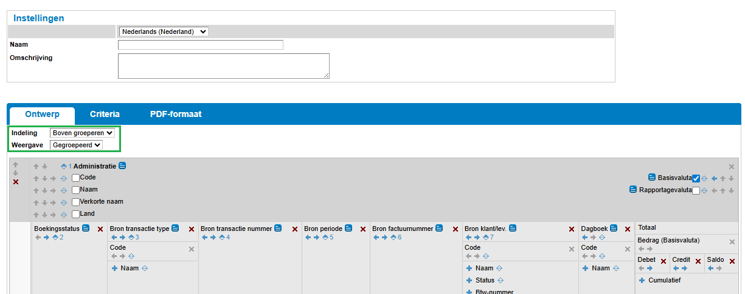Viewport: 745px width, 294px height.
Task: Open the Weergave dropdown
Action: 77,145
